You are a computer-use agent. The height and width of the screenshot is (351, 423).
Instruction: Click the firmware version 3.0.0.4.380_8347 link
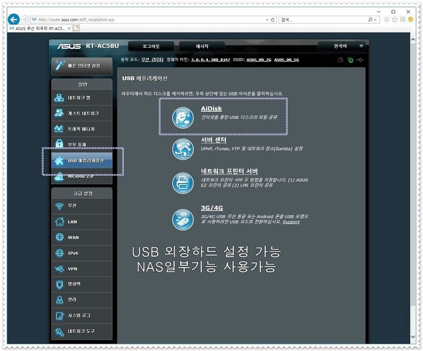(210, 60)
